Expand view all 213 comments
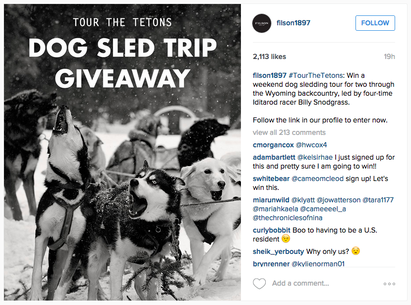The width and height of the screenshot is (411, 305). point(289,132)
